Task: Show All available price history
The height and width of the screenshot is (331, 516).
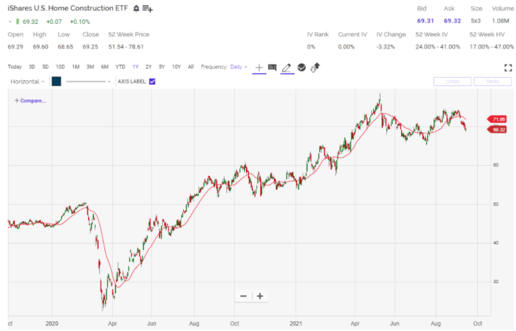Action: click(x=191, y=67)
